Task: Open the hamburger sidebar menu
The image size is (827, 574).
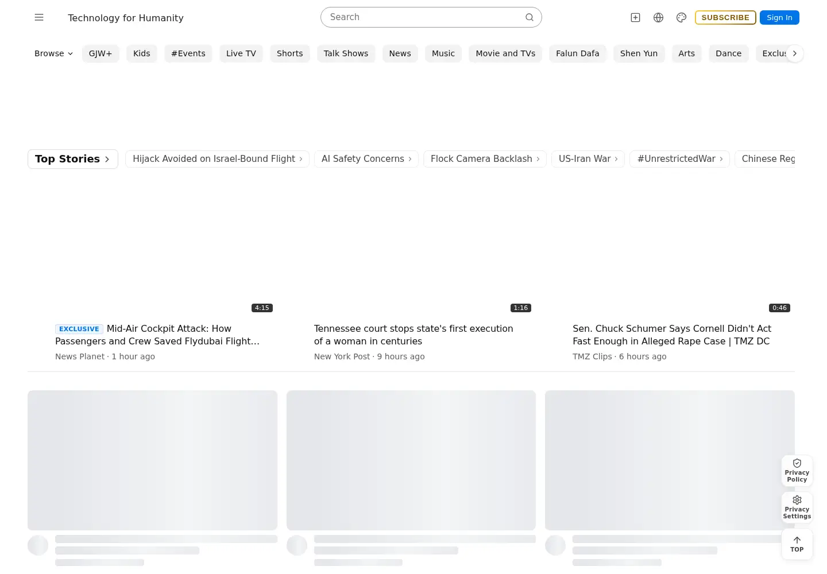Action: click(39, 17)
